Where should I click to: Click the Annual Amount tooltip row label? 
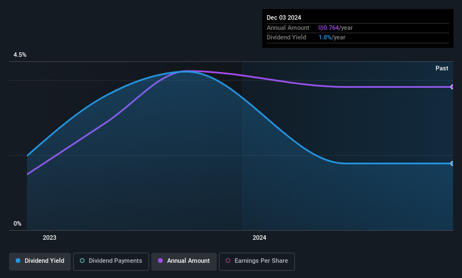point(288,28)
